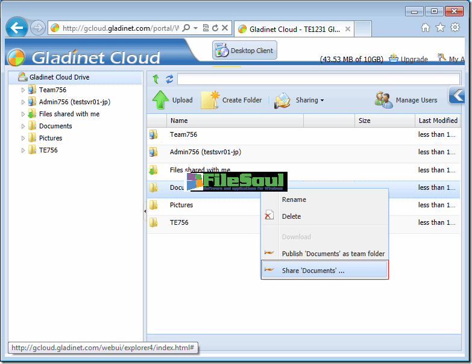
Task: Expand the Documents folder in tree
Action: pos(24,126)
